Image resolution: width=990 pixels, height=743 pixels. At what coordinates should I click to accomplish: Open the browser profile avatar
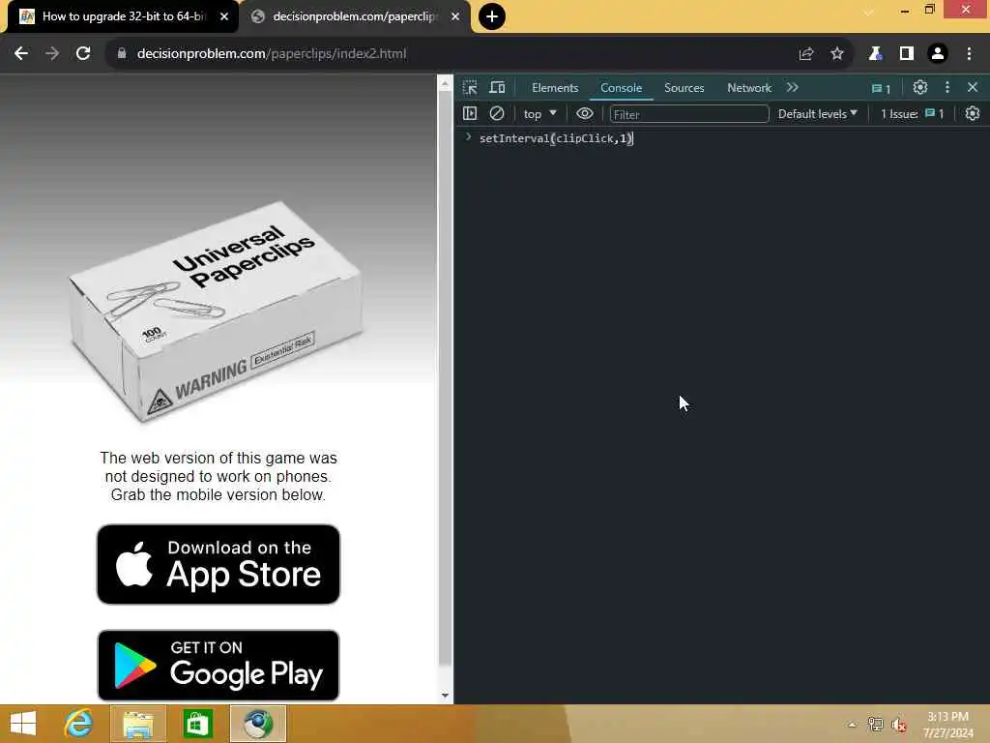[x=938, y=54]
